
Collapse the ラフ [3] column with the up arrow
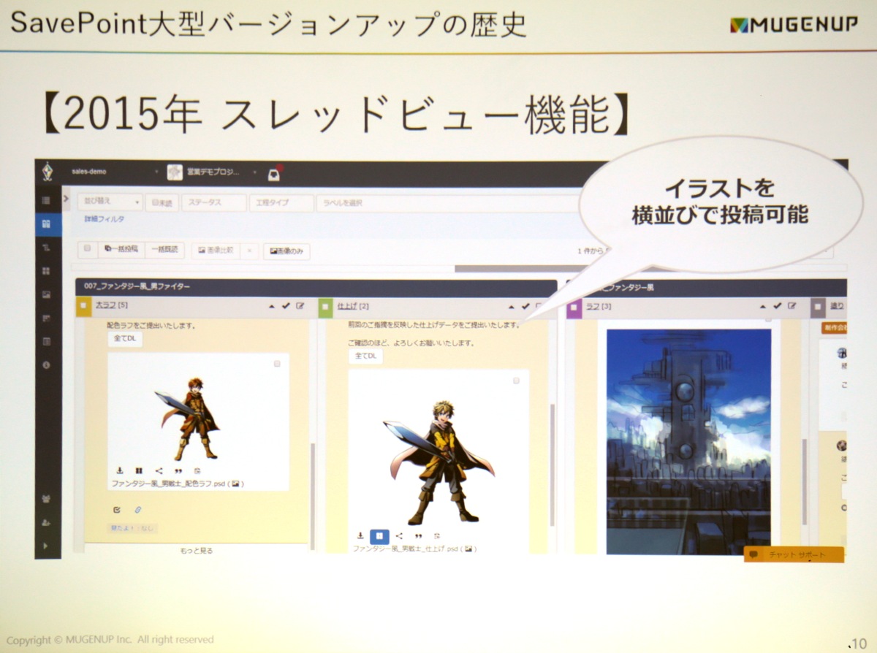pos(762,306)
